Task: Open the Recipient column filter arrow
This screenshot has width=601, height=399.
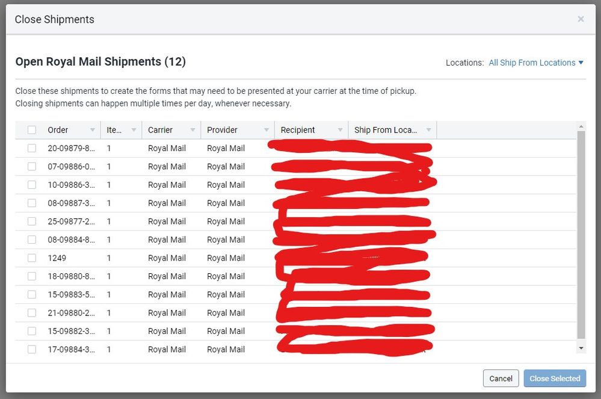Action: [340, 130]
